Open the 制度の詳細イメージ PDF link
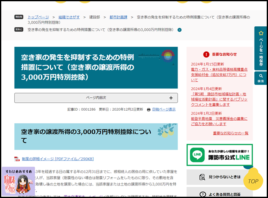This screenshot has height=198, width=268. click(58, 159)
